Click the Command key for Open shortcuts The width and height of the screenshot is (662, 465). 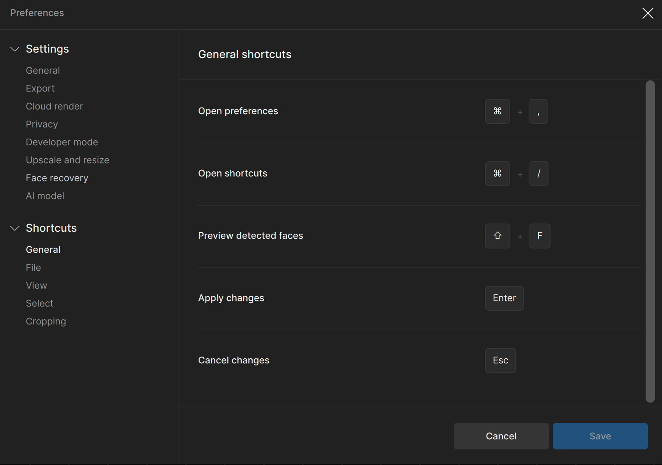click(497, 174)
